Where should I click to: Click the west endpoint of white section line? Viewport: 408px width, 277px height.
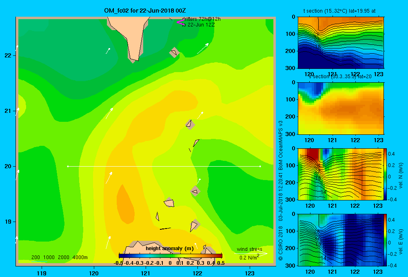click(x=68, y=166)
